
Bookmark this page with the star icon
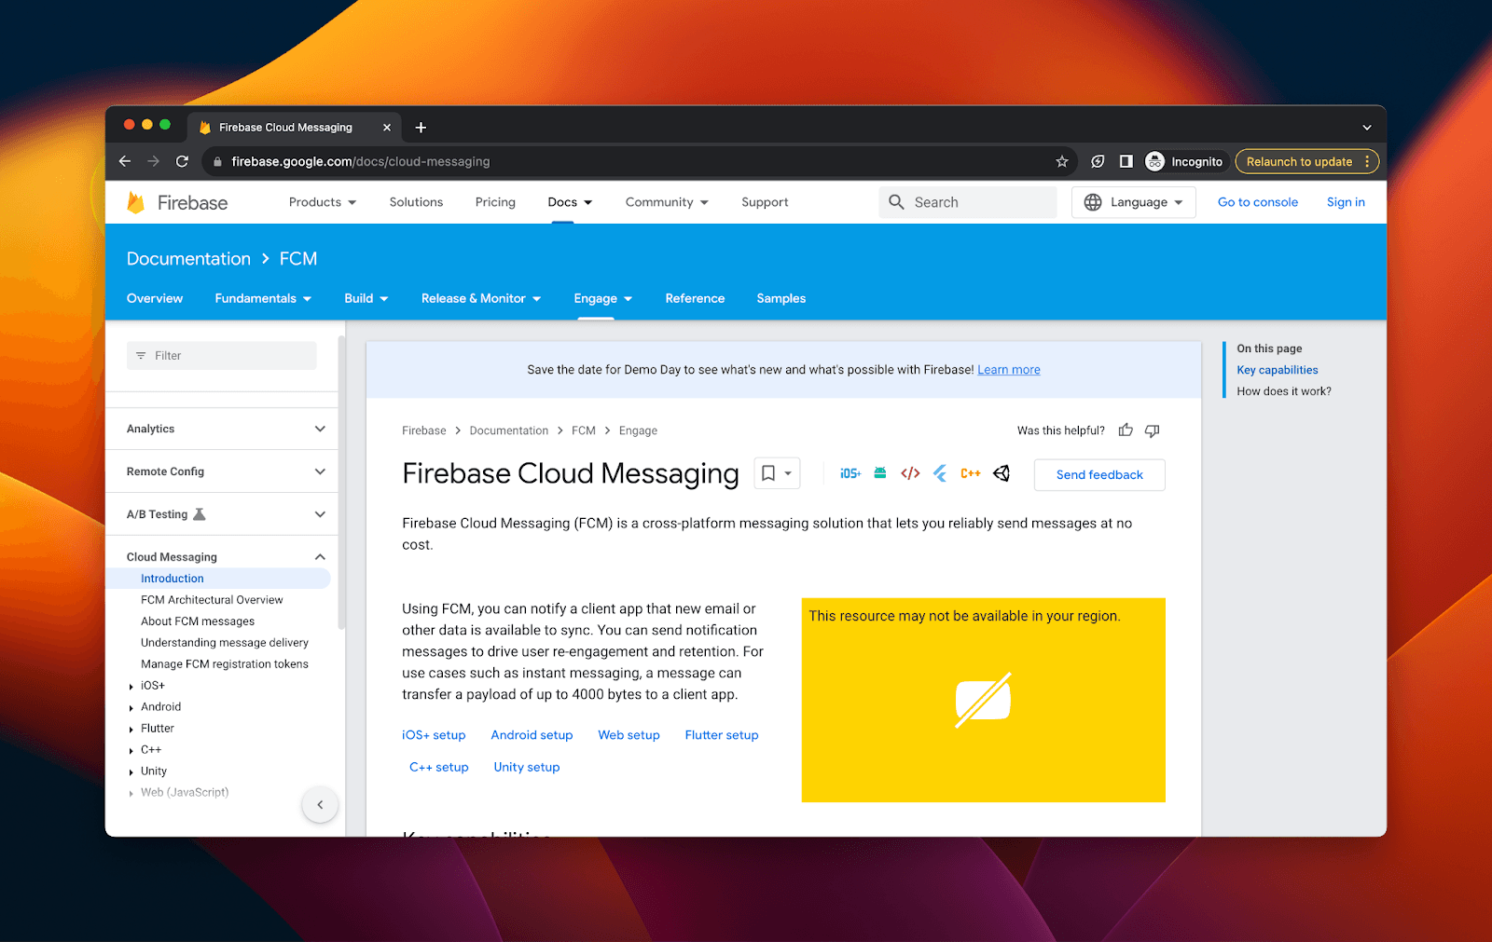(x=1061, y=161)
